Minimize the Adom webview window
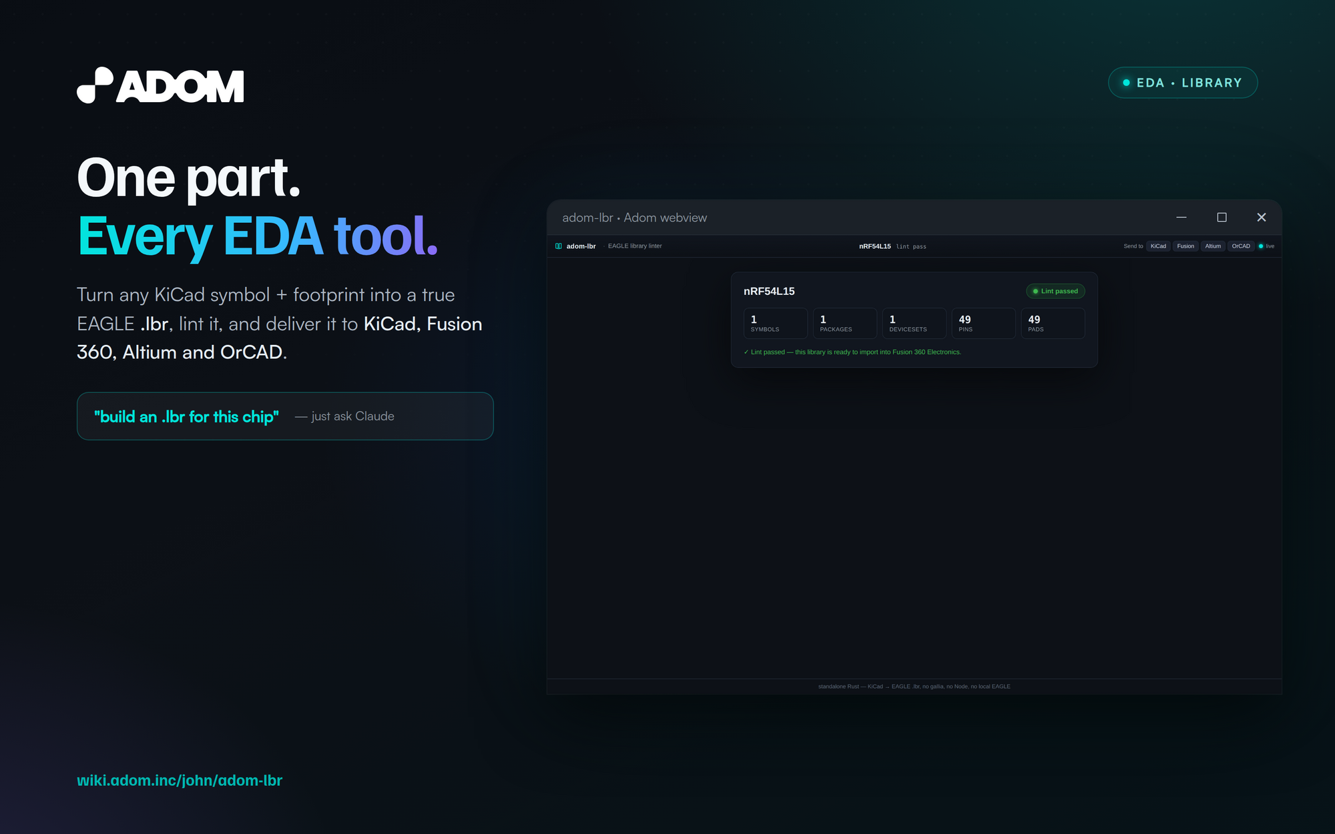The height and width of the screenshot is (834, 1335). (x=1181, y=218)
